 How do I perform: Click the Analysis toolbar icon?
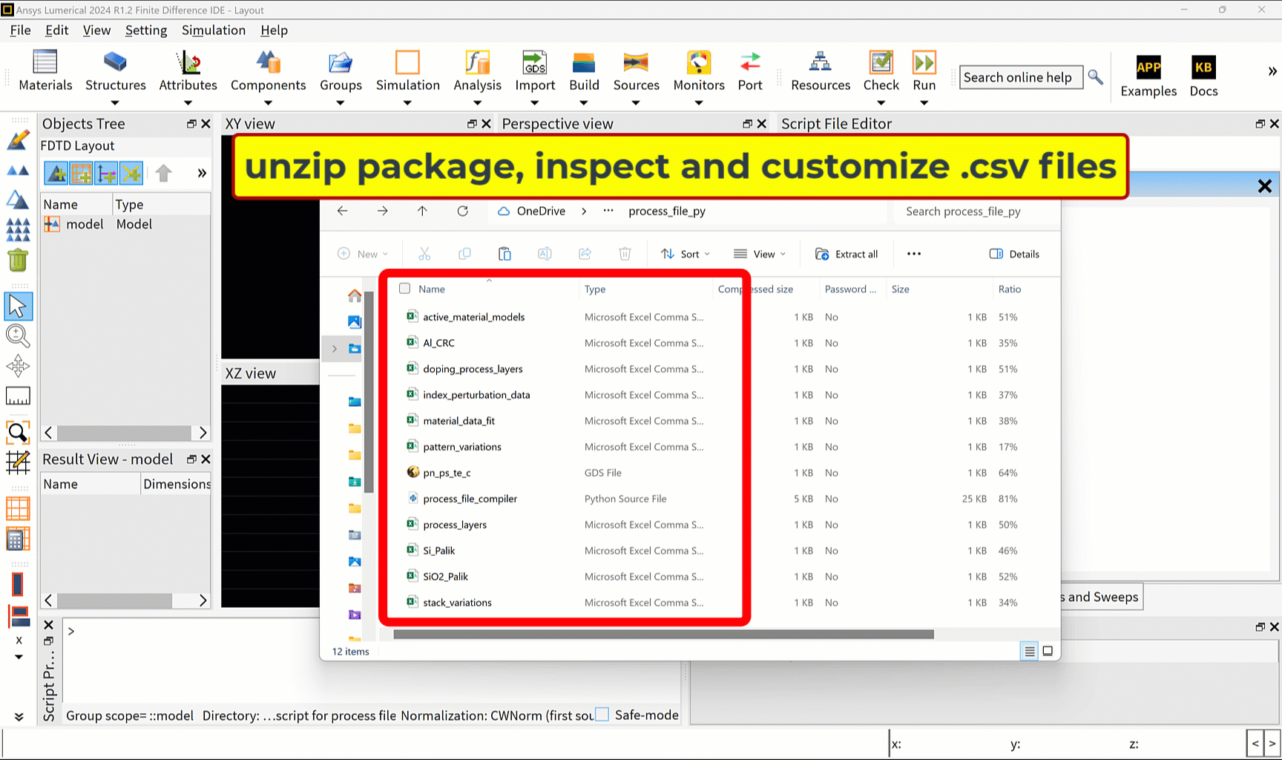(x=477, y=62)
